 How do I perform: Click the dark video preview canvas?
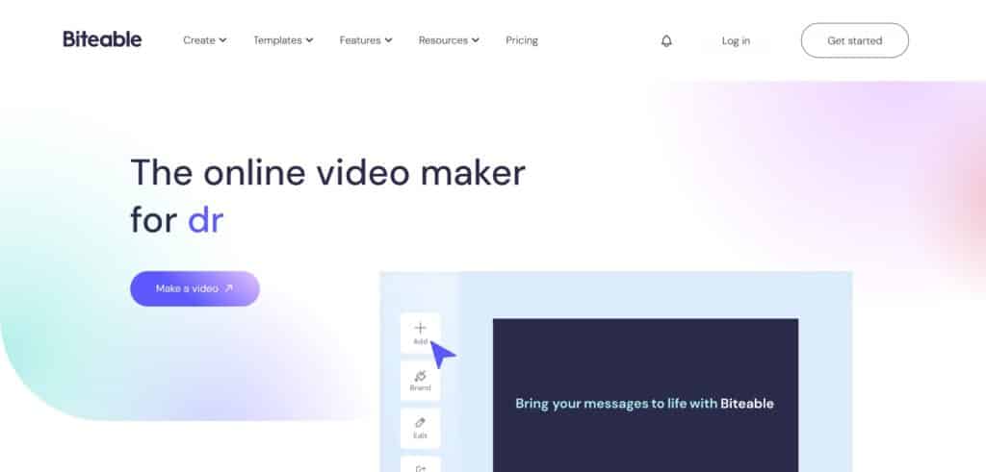(x=645, y=395)
